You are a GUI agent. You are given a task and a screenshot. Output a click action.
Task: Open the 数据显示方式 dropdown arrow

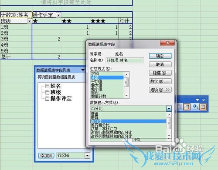pyautogui.click(x=169, y=109)
